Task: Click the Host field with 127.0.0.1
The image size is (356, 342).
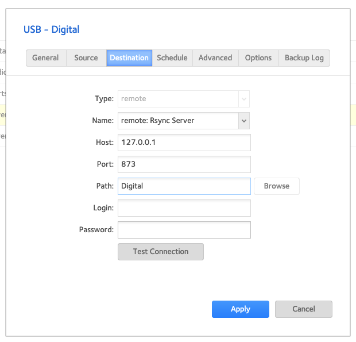Action: pos(184,143)
